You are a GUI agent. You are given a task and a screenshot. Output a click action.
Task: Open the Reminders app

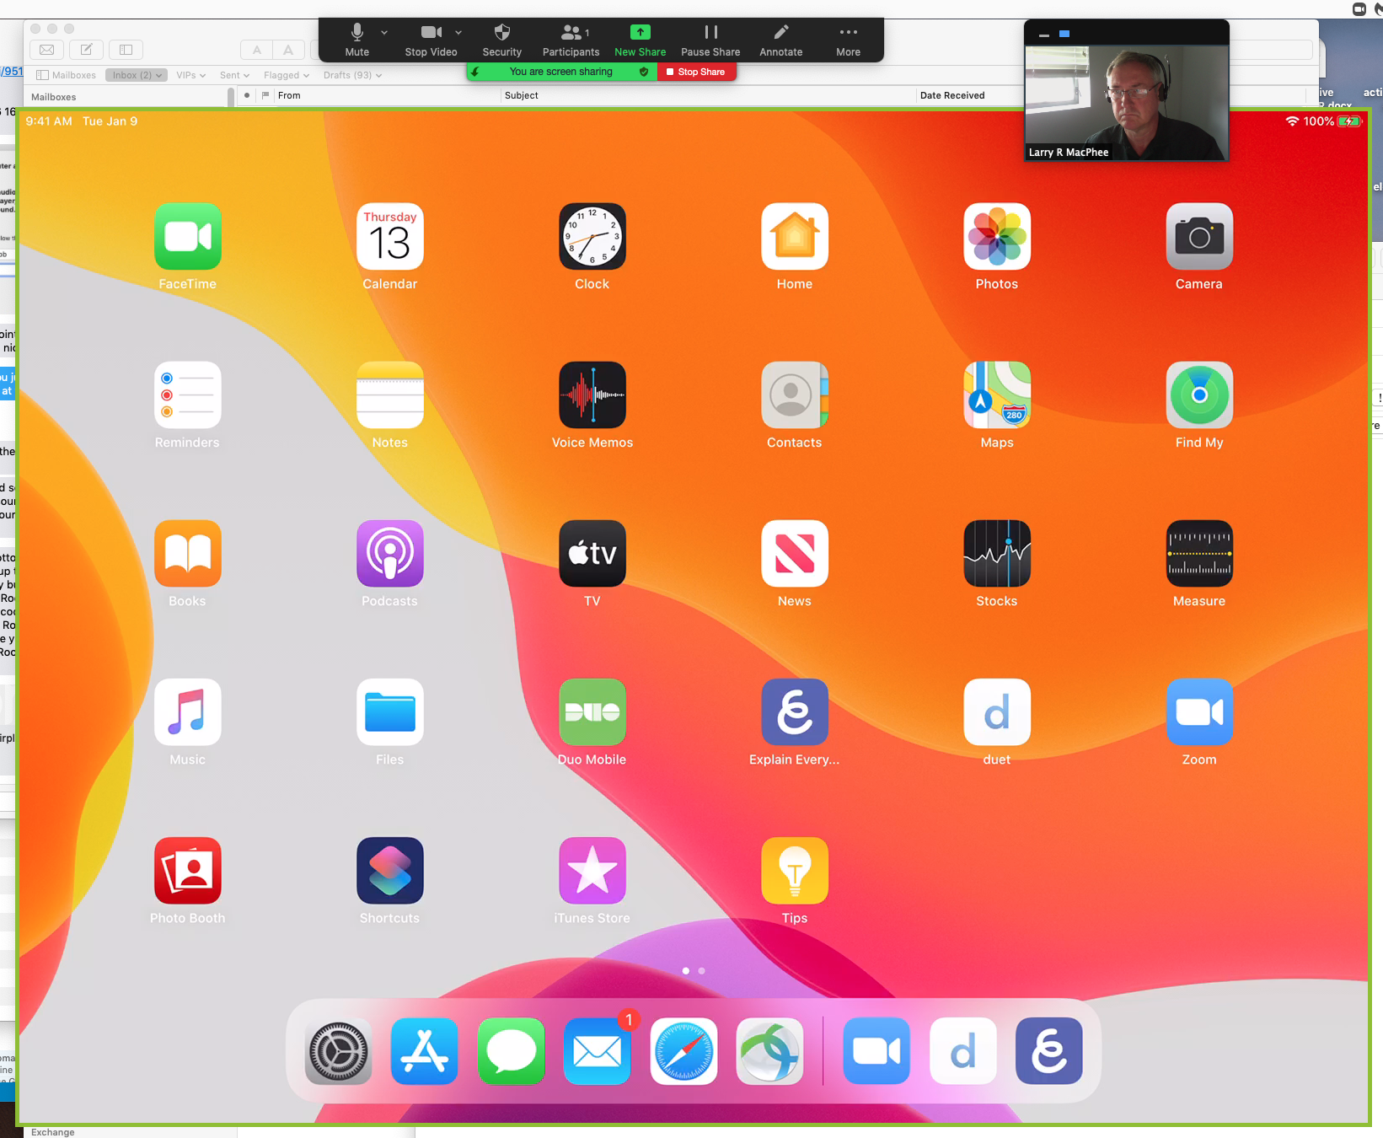point(188,395)
